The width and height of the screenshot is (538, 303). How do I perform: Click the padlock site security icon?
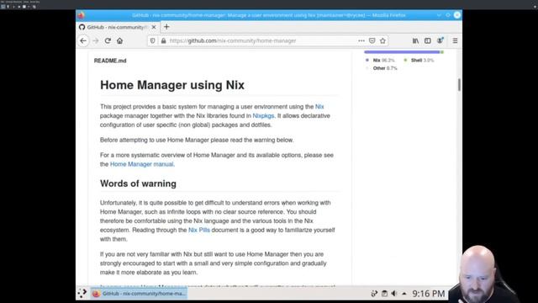[x=163, y=40]
